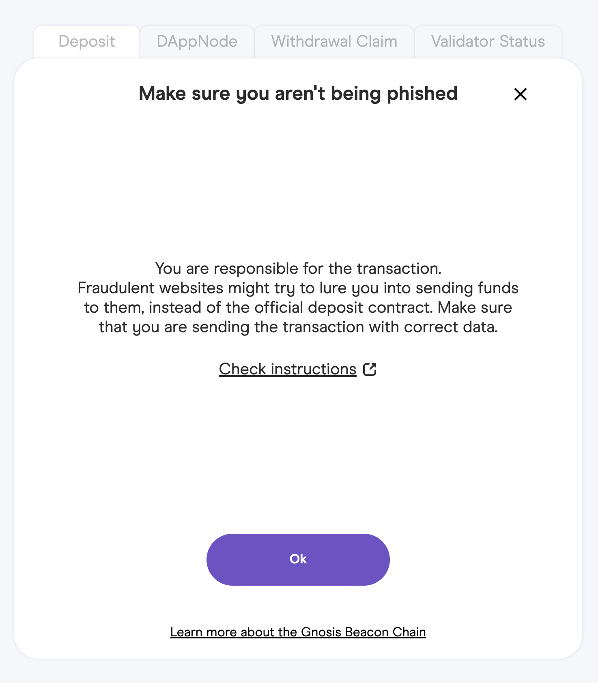
Task: Click the text line starting with "Fraudulent websites"
Action: point(298,288)
